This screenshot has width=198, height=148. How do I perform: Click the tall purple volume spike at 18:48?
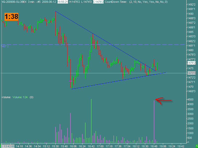154,122
